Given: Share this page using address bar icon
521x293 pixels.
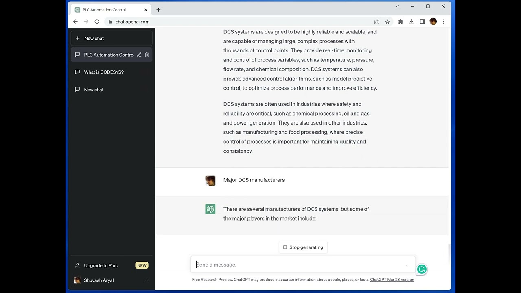Looking at the screenshot, I should pyautogui.click(x=377, y=22).
